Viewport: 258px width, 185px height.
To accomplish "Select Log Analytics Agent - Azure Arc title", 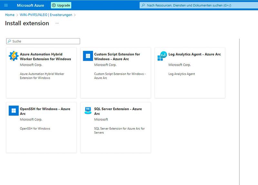I will pyautogui.click(x=194, y=54).
